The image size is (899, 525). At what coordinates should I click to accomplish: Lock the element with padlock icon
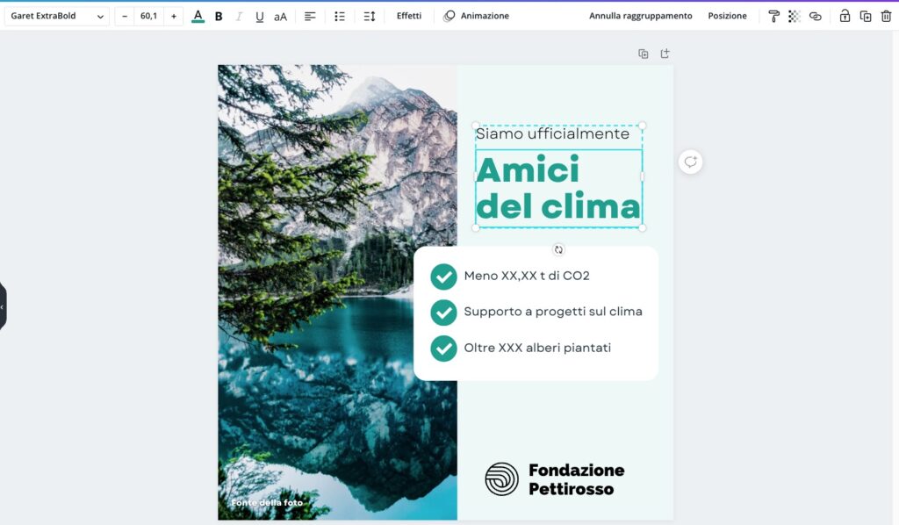click(845, 16)
